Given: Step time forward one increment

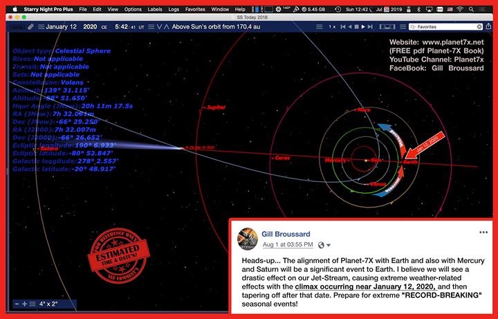Looking at the screenshot, I should [x=370, y=27].
